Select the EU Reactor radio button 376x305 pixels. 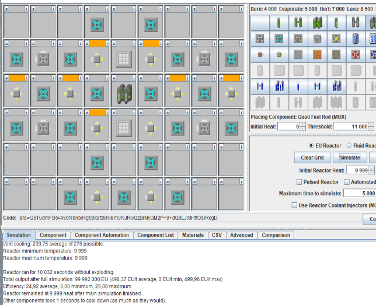tap(311, 145)
